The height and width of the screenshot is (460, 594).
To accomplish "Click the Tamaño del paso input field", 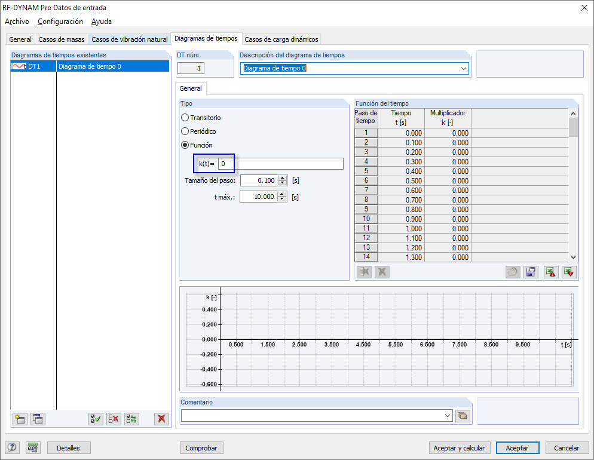I will (x=259, y=180).
